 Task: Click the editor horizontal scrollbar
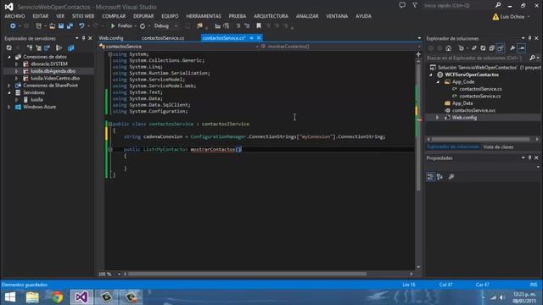247,274
